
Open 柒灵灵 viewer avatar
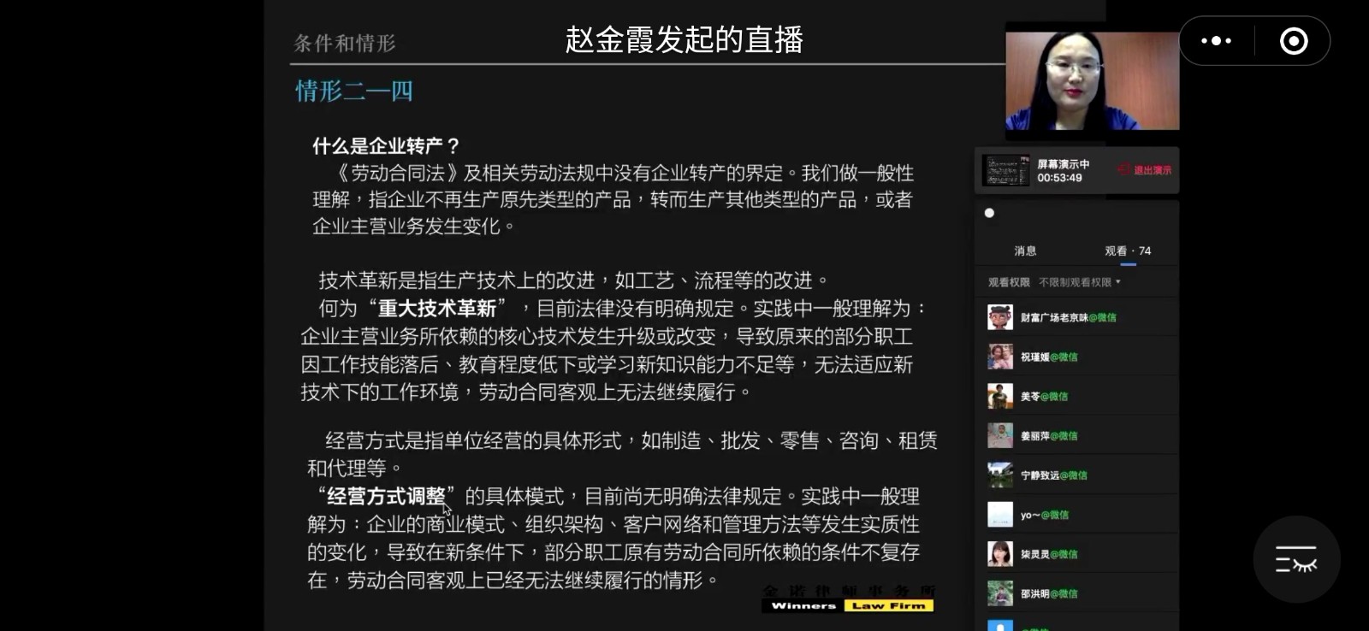click(999, 554)
